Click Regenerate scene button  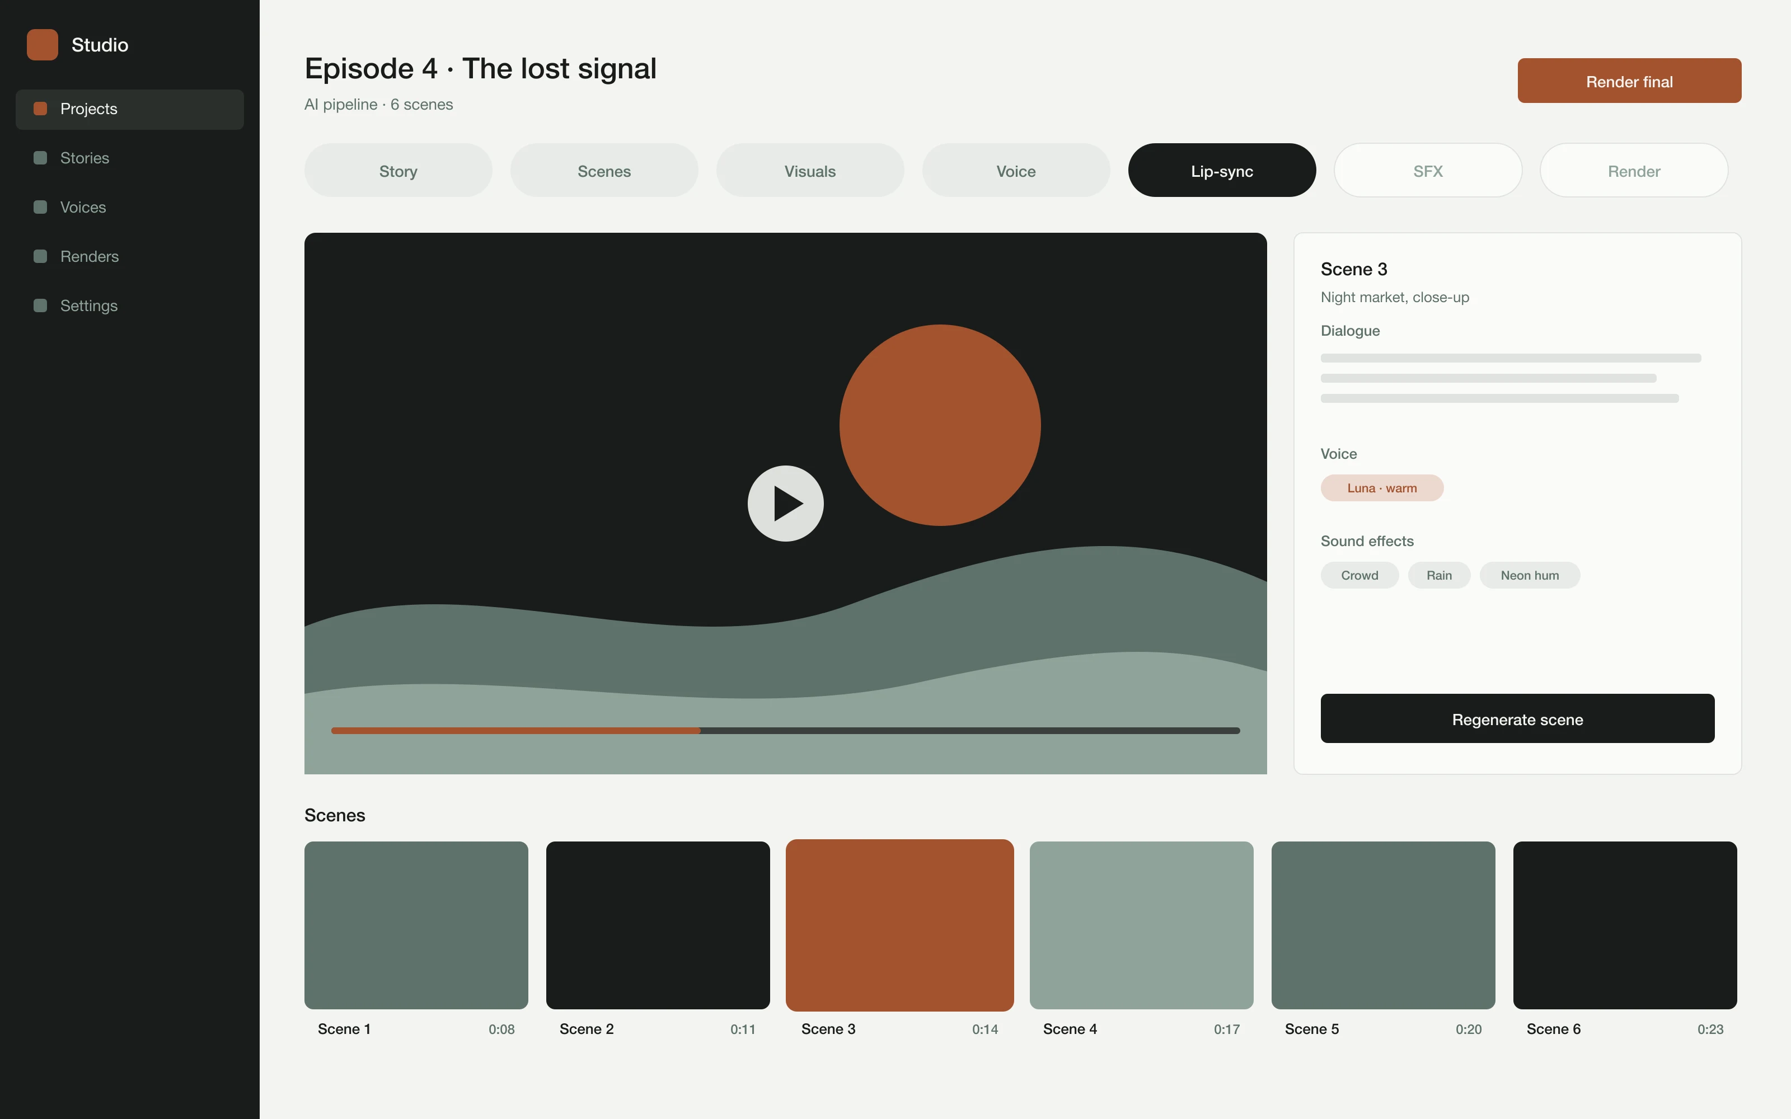tap(1517, 718)
